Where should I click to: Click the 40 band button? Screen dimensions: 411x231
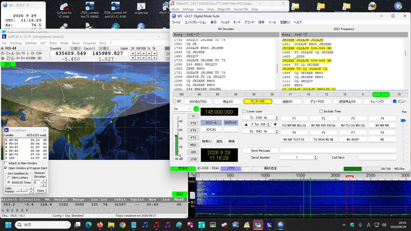coord(236,94)
